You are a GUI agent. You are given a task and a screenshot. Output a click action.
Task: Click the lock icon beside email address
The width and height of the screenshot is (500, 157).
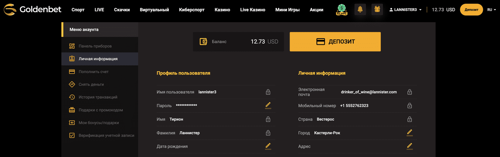pyautogui.click(x=410, y=92)
